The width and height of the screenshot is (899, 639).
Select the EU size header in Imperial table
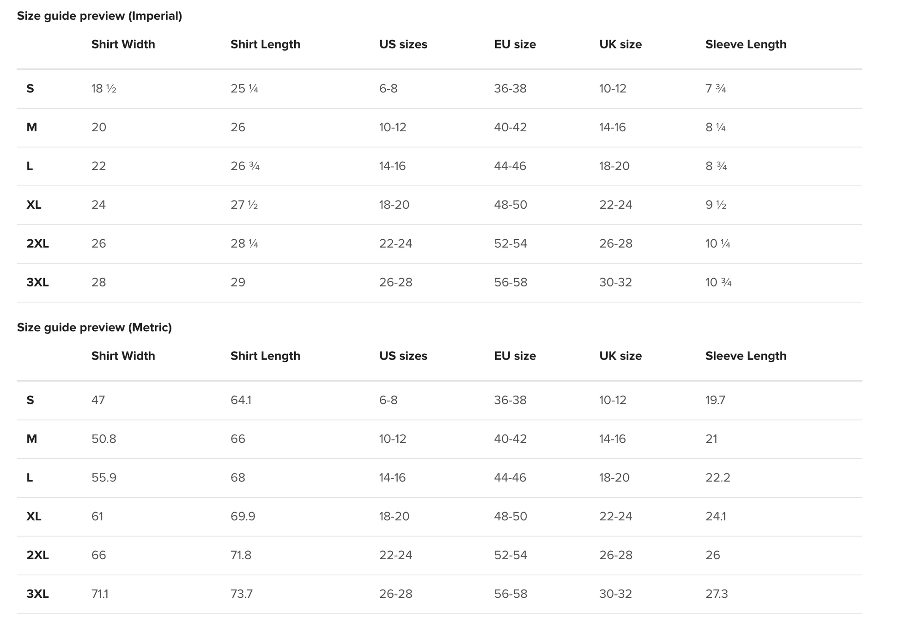[x=515, y=44]
